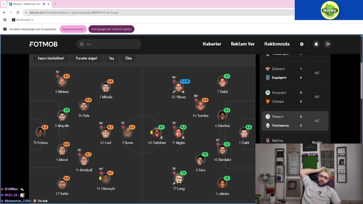Select Lang player photo
Image resolution: width=363 pixels, height=204 pixels.
pos(179,179)
